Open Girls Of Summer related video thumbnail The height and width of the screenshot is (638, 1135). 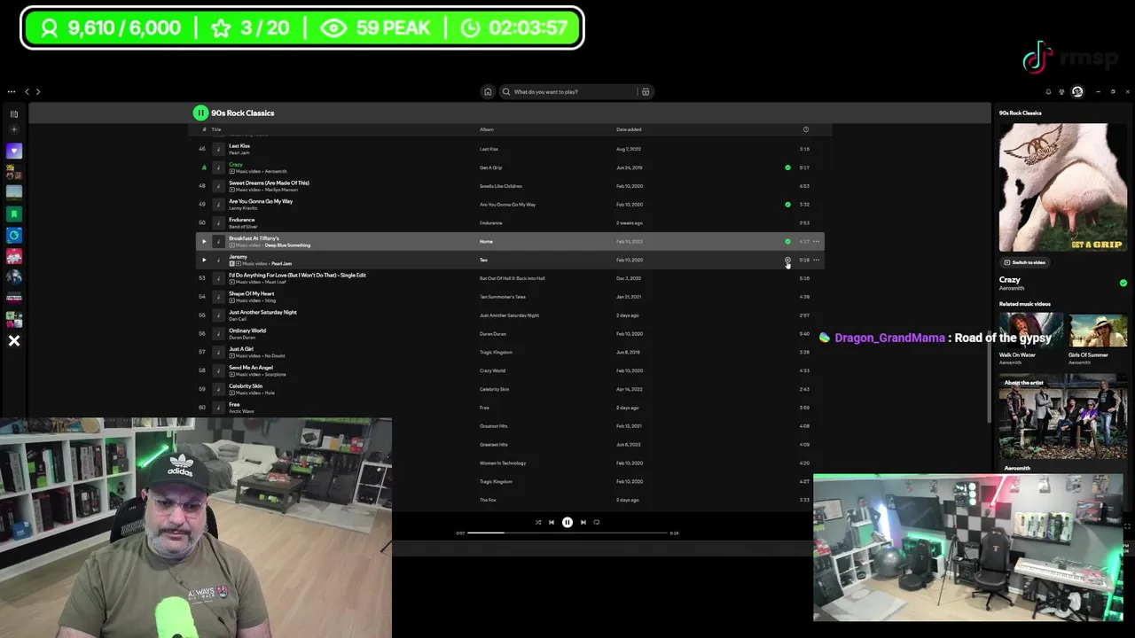tap(1098, 331)
